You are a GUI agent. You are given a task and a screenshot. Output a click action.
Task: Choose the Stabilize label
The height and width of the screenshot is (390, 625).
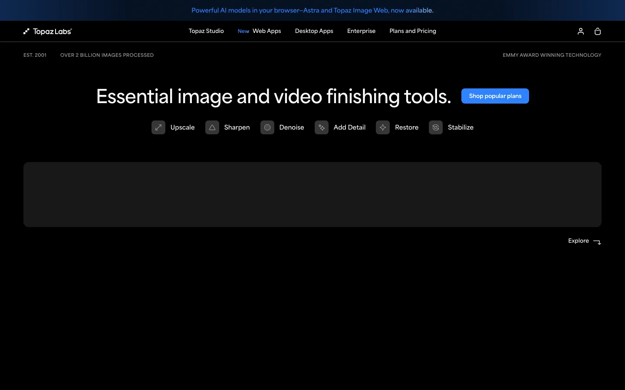pos(461,127)
